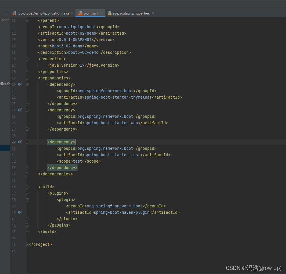Click the artifactId boot3-02-demo line

click(x=82, y=33)
